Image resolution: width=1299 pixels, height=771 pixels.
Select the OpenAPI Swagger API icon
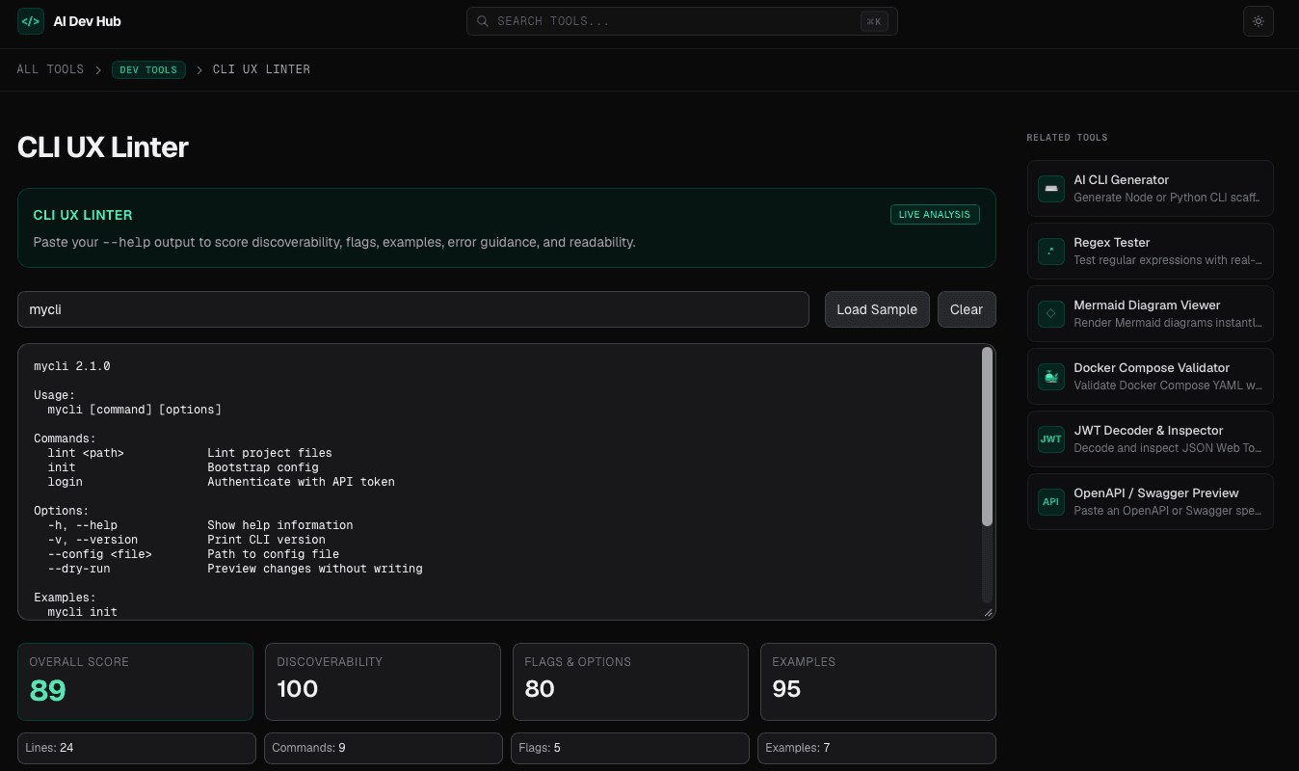(1050, 501)
